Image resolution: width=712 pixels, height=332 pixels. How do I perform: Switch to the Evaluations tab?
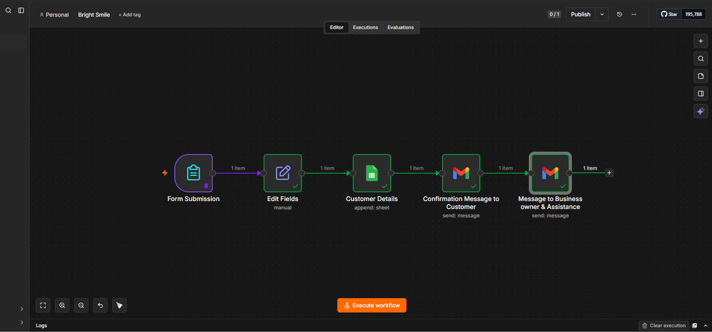coord(401,27)
